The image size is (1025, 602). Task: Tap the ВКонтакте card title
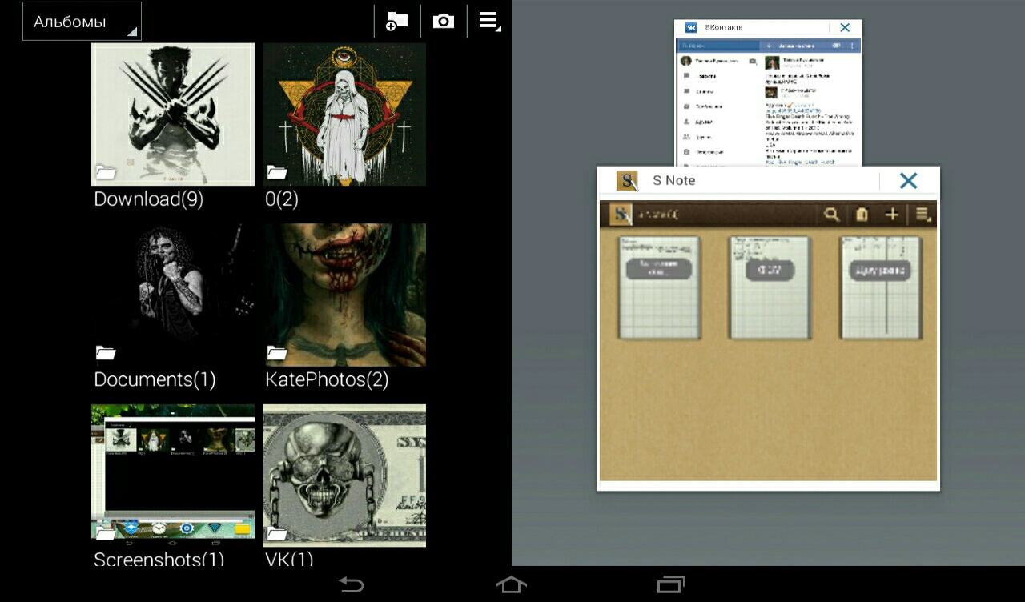coord(724,27)
